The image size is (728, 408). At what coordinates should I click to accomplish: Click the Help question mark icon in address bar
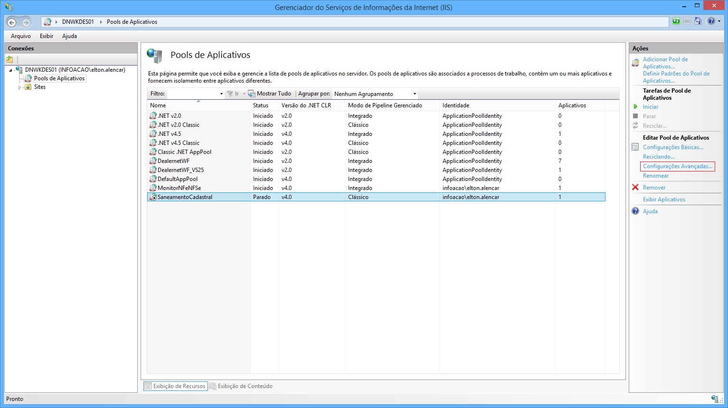[711, 21]
